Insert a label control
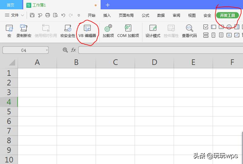This screenshot has width=243, height=164. 229,35
